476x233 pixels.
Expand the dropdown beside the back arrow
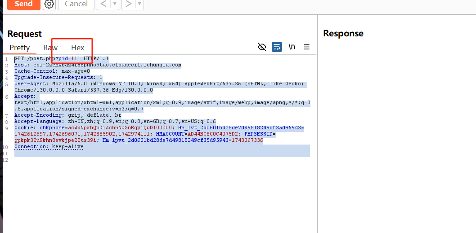tap(115, 4)
